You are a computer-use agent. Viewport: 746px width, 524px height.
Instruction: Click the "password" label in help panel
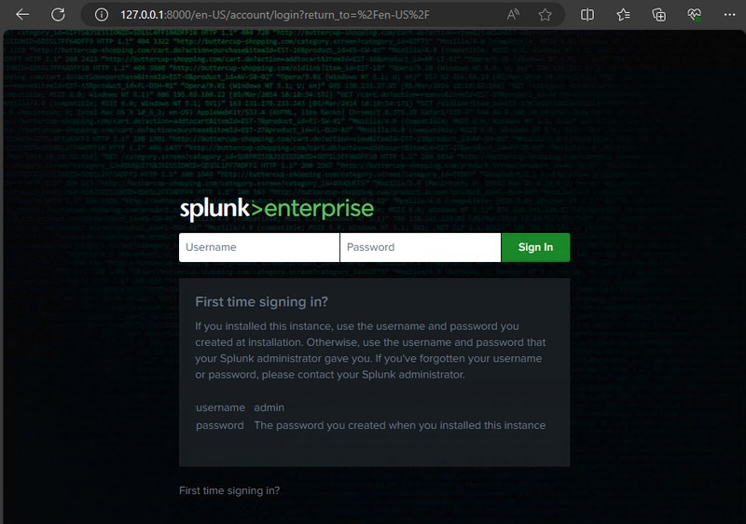220,425
